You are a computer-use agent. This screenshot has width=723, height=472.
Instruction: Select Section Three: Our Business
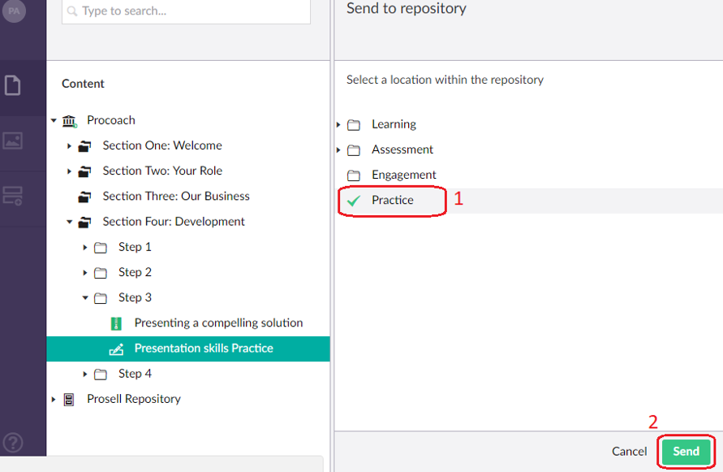tap(176, 196)
